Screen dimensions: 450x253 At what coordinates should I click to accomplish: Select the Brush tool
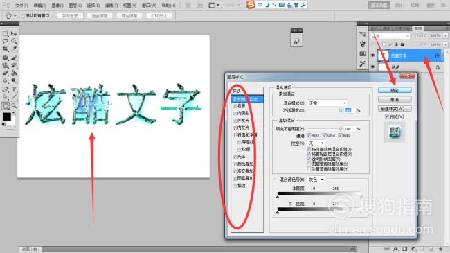pyautogui.click(x=14, y=58)
